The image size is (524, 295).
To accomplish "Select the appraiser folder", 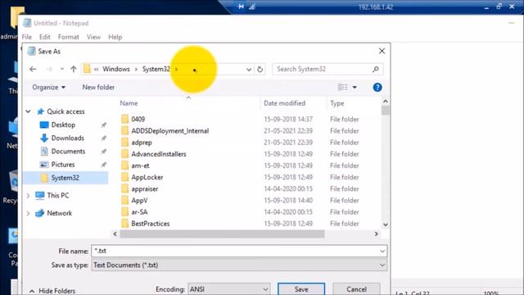I will [145, 189].
